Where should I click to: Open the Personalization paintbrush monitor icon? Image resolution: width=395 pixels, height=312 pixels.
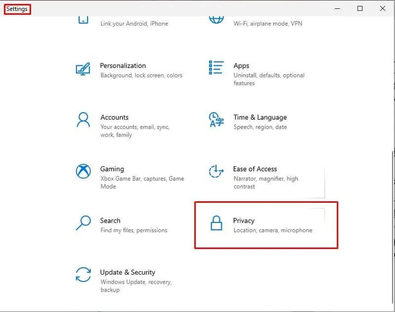(x=83, y=69)
